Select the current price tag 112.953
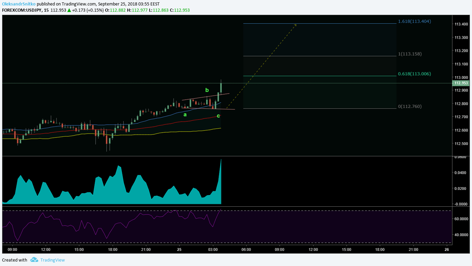This screenshot has height=266, width=472. point(461,83)
